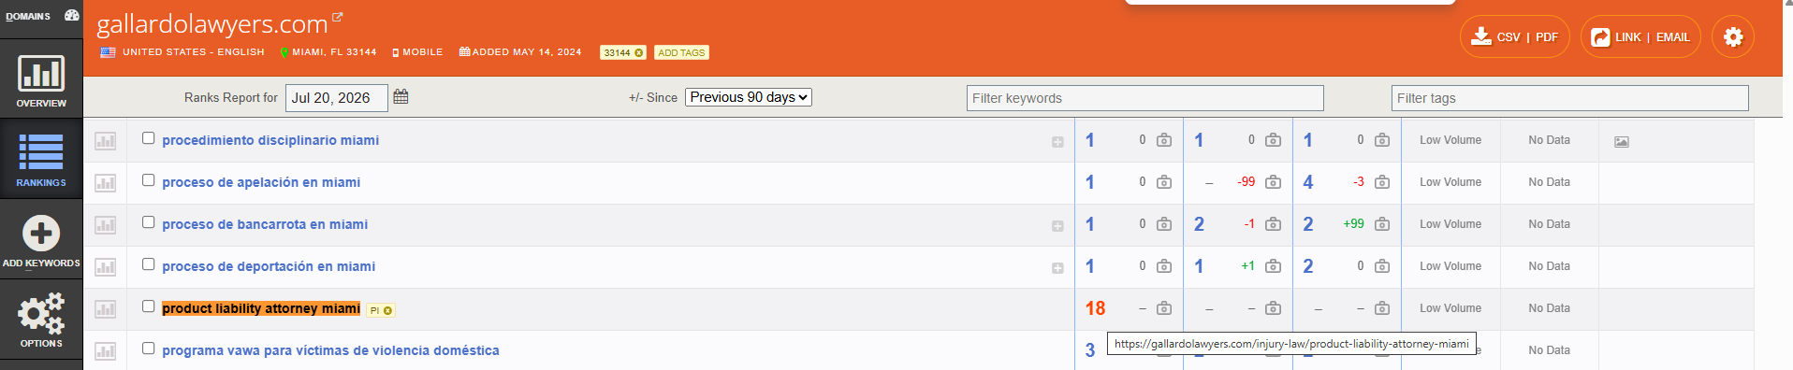View first-column SERP snapshot for proceso de deportación
Screen dimensions: 1793x370
pyautogui.click(x=1164, y=266)
